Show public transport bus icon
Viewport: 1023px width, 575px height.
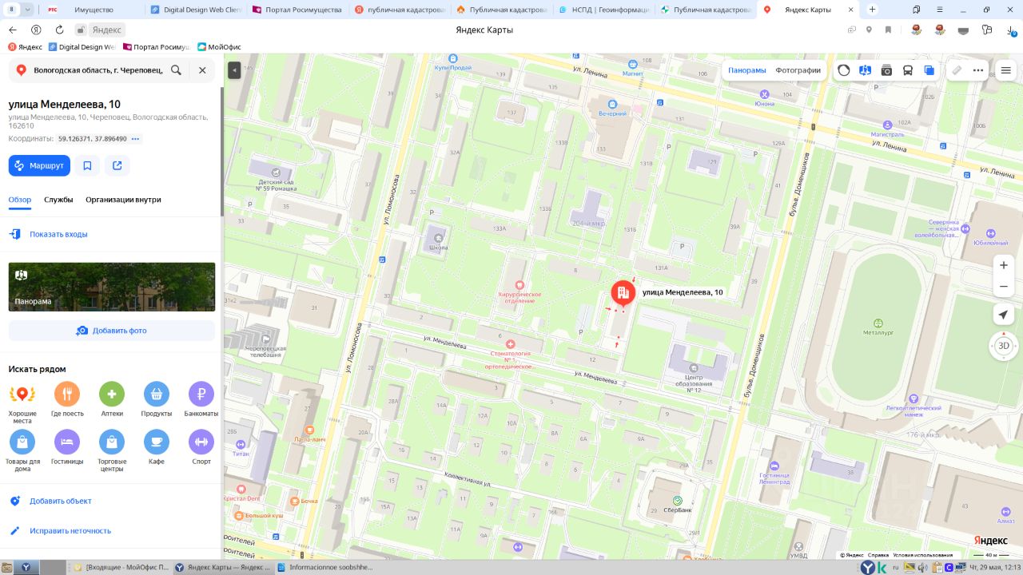[908, 70]
